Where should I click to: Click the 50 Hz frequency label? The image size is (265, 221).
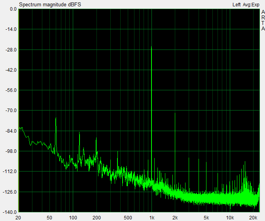coord(49,217)
